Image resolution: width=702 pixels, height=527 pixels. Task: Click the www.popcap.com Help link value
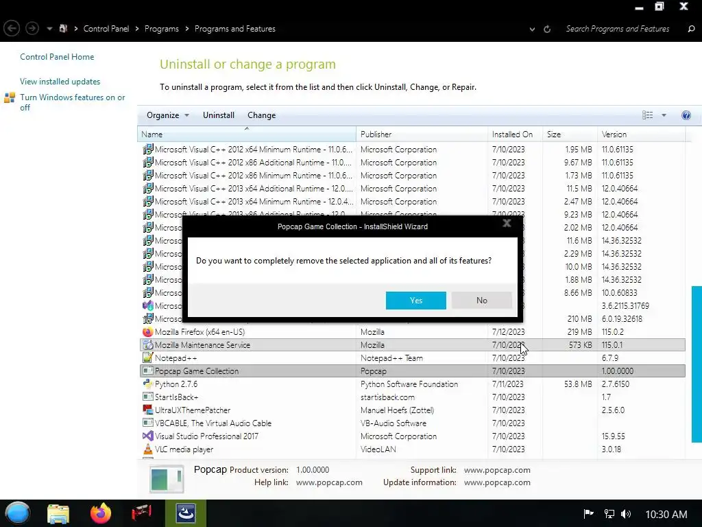[329, 482]
